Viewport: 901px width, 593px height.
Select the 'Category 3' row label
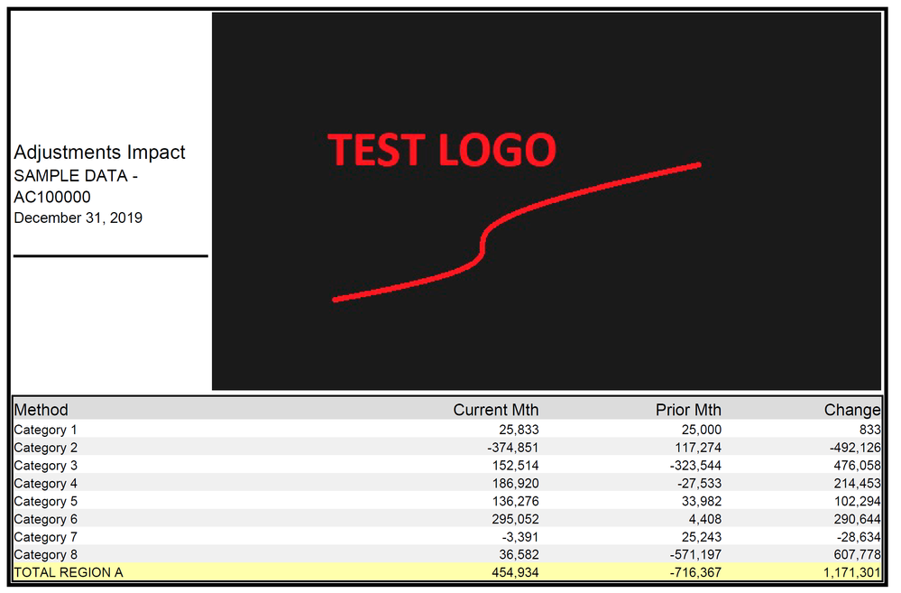click(45, 466)
